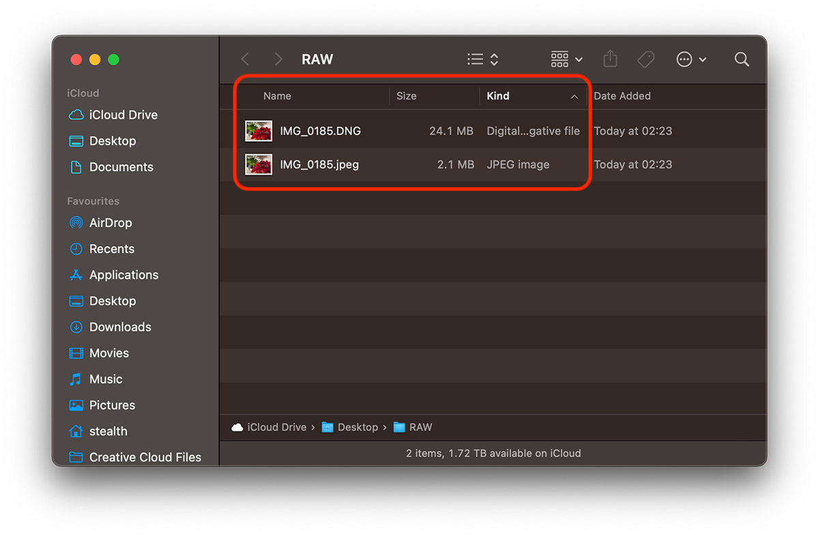Click Desktop in the path bar
The image size is (819, 535).
357,427
